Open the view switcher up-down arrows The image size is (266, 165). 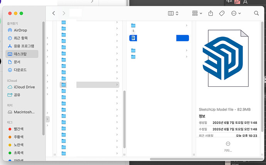click(x=177, y=13)
